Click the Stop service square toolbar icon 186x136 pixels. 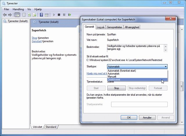(x=59, y=15)
